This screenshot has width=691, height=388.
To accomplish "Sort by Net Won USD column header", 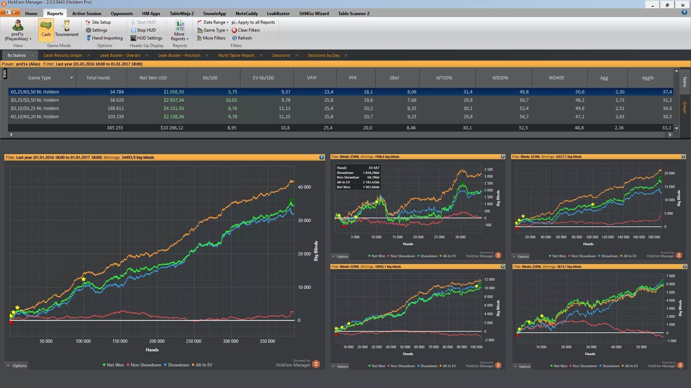I will 153,78.
